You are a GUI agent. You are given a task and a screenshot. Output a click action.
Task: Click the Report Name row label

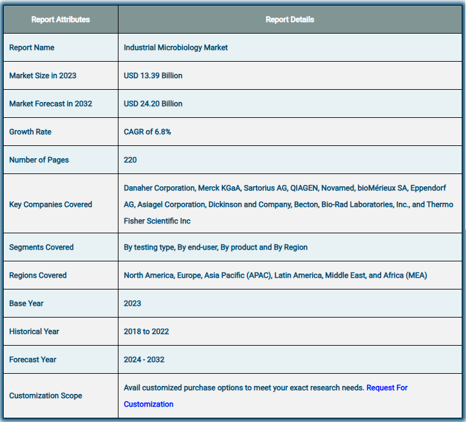coord(32,48)
